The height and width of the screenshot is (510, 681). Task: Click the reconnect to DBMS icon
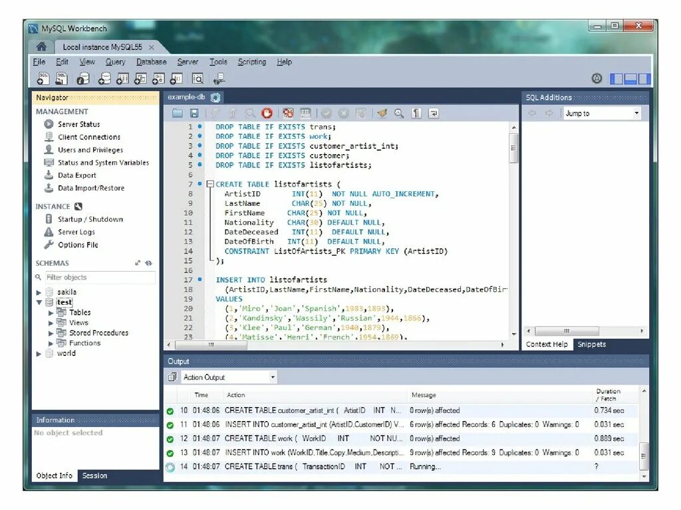tap(219, 78)
